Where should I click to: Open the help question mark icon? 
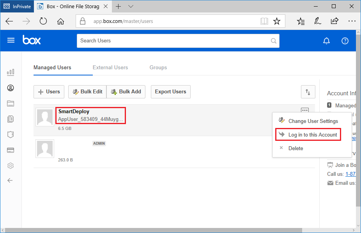pos(345,41)
